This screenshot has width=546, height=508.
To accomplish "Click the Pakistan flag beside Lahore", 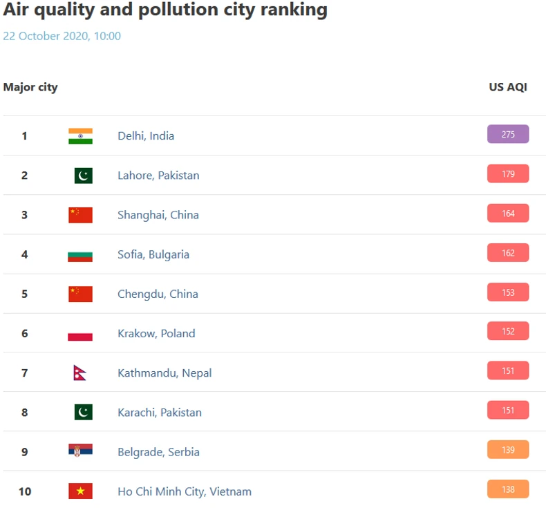I will click(83, 176).
